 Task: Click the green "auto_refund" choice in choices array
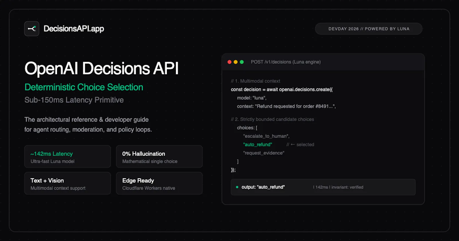[x=258, y=145]
